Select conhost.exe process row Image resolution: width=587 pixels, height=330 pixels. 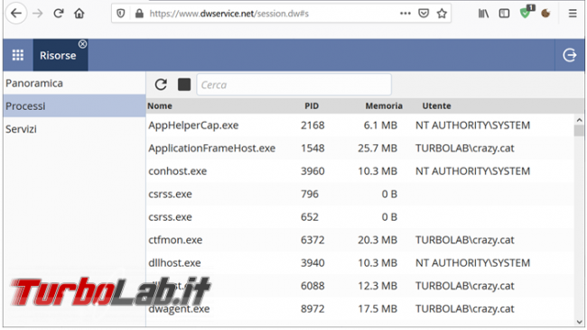click(x=359, y=171)
